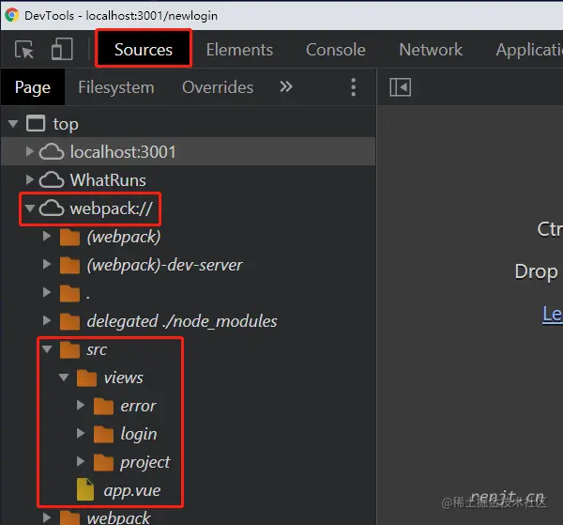Switch to the Console panel tab
Screen dimensions: 563x525
[336, 50]
